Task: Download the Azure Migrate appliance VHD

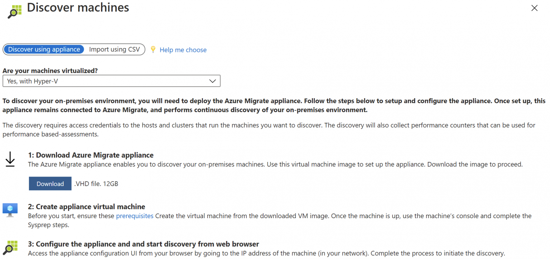Action: coord(50,184)
